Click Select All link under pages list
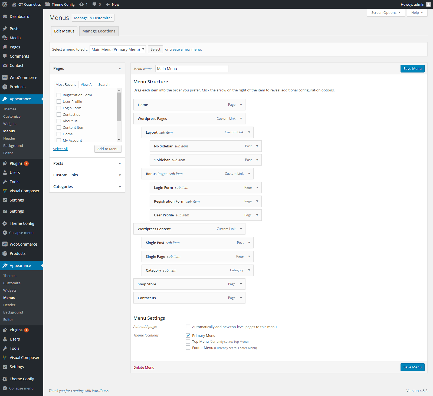The height and width of the screenshot is (396, 433). click(x=60, y=149)
